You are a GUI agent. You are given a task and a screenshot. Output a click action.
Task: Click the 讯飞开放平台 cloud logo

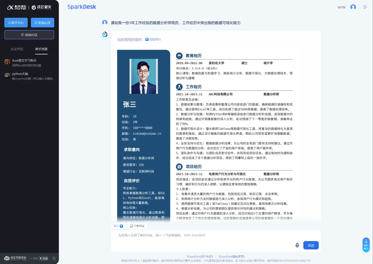[x=15, y=258]
